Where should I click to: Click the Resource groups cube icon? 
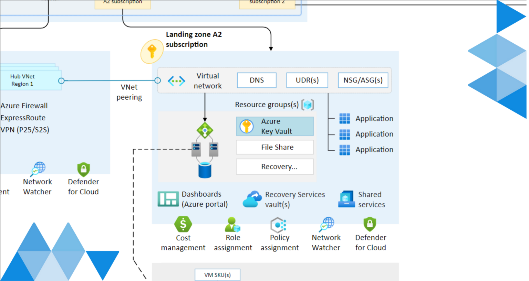pyautogui.click(x=308, y=105)
